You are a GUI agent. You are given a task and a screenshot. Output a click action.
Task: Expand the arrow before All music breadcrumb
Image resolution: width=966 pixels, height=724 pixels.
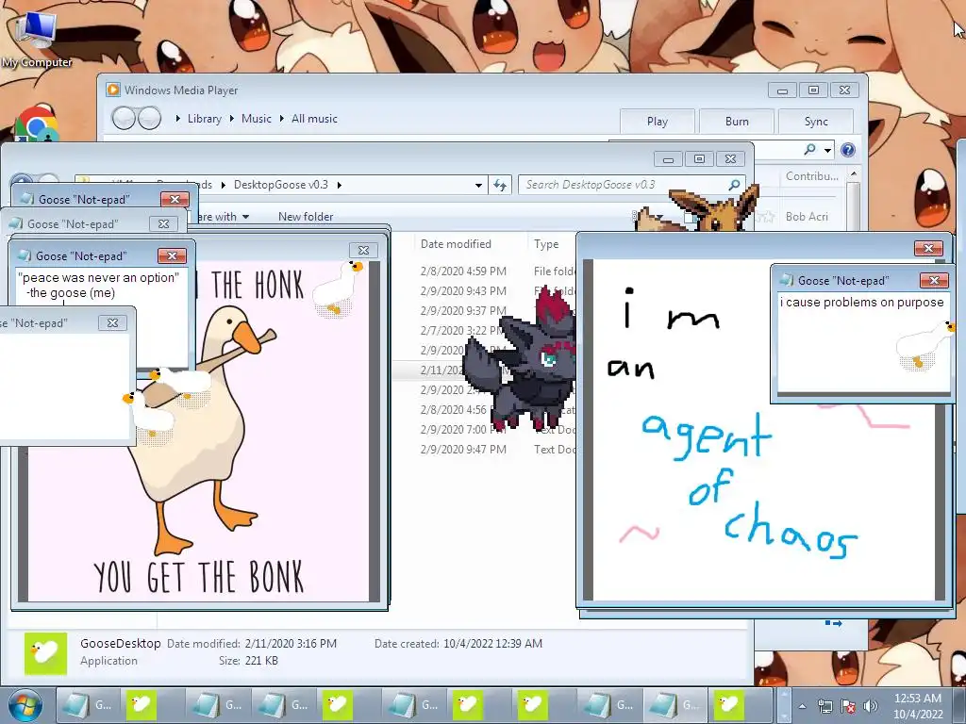pos(282,118)
